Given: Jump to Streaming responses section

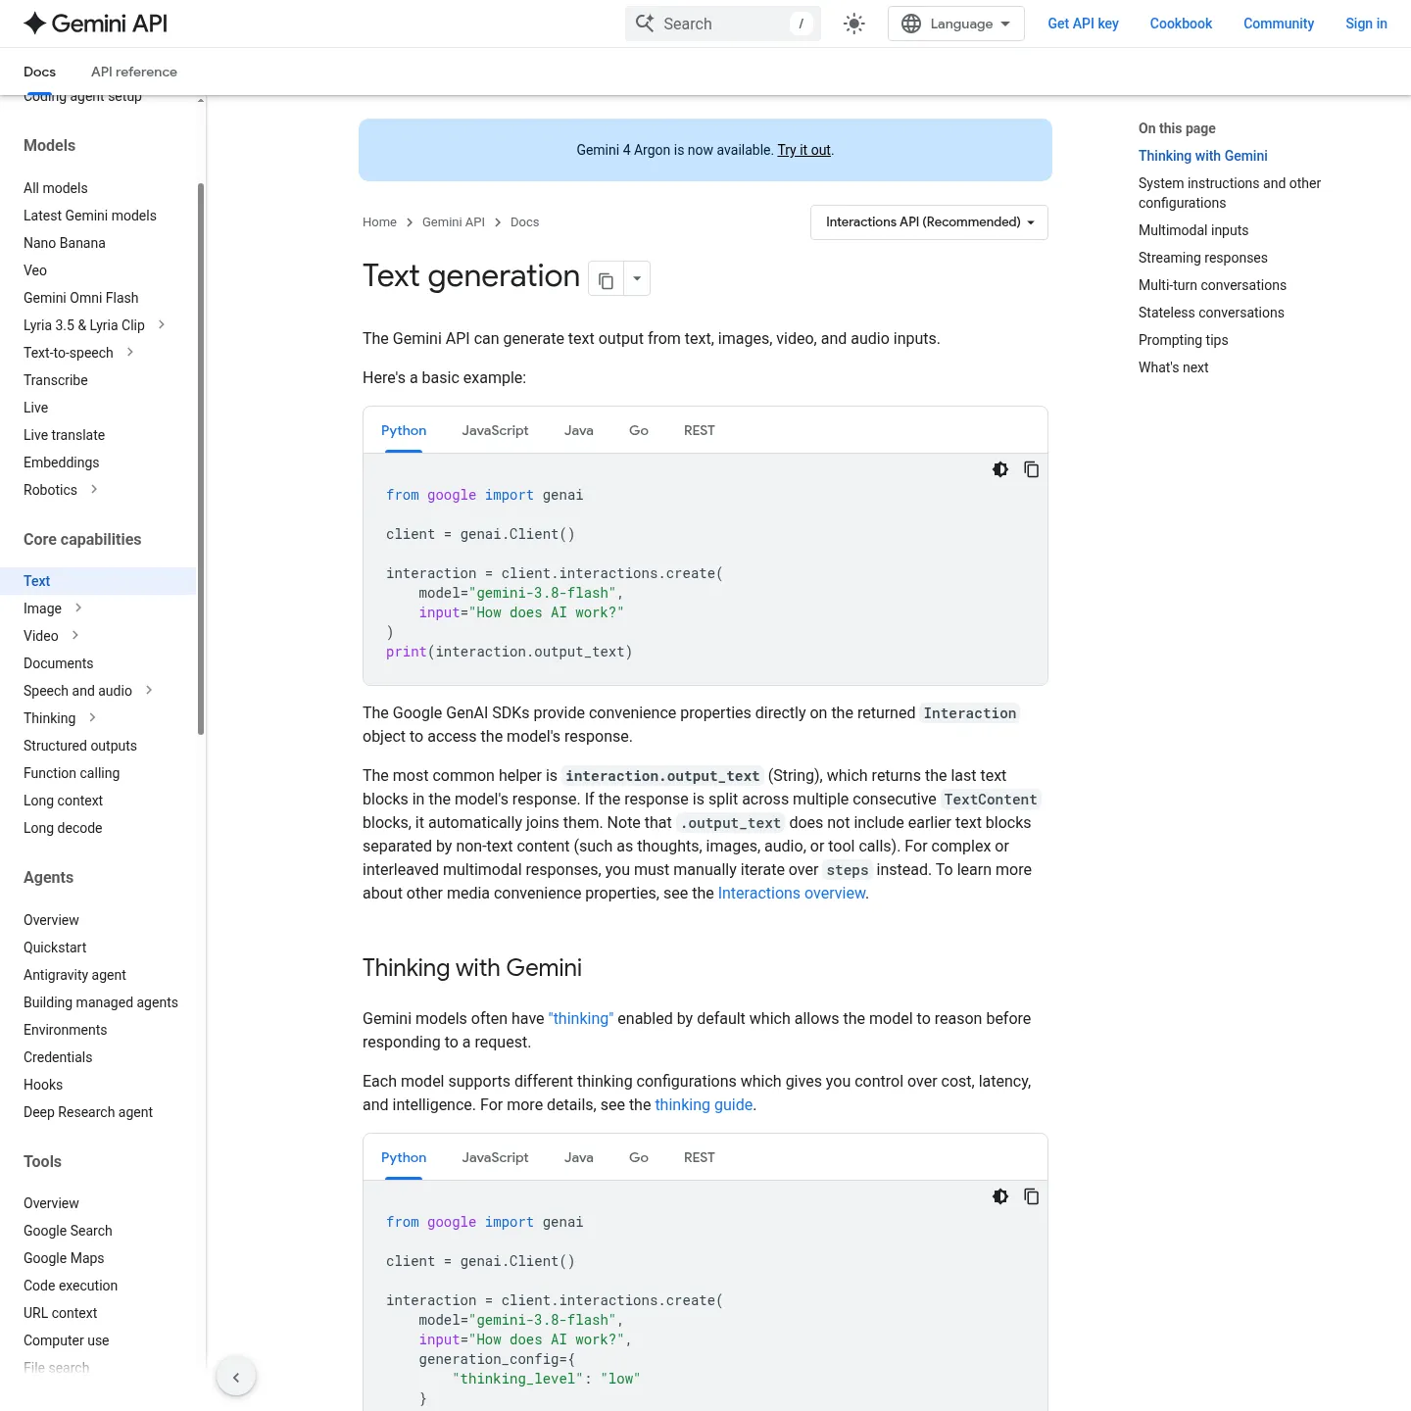Looking at the screenshot, I should pyautogui.click(x=1202, y=258).
